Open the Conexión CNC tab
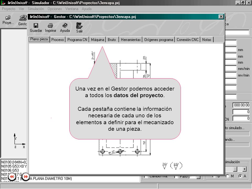252x189 pixels. point(187,40)
